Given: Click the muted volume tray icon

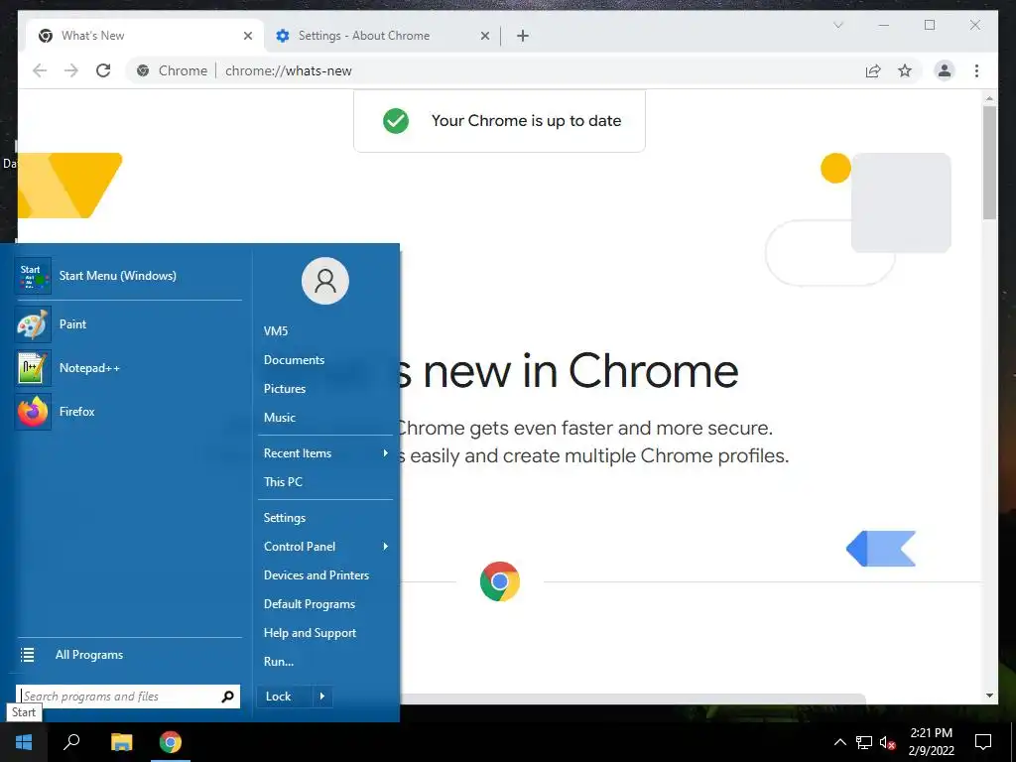Looking at the screenshot, I should [x=888, y=742].
